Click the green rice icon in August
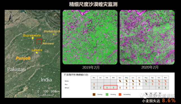 click(146, 84)
